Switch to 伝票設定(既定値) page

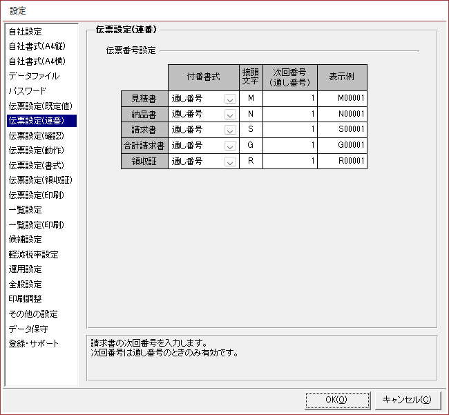(40, 106)
